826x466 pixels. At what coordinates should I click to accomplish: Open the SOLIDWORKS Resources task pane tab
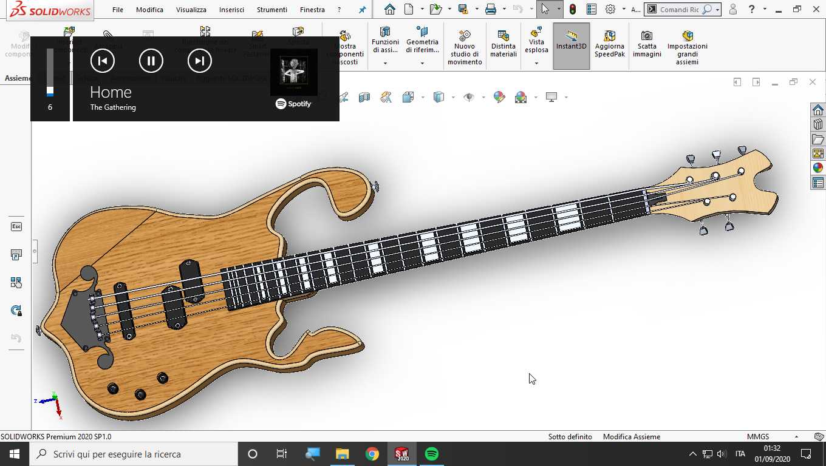818,110
